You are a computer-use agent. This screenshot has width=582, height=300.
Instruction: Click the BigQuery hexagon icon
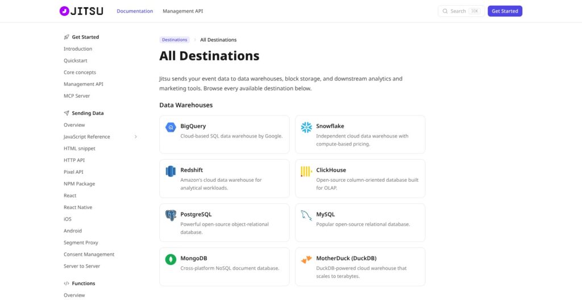[171, 127]
